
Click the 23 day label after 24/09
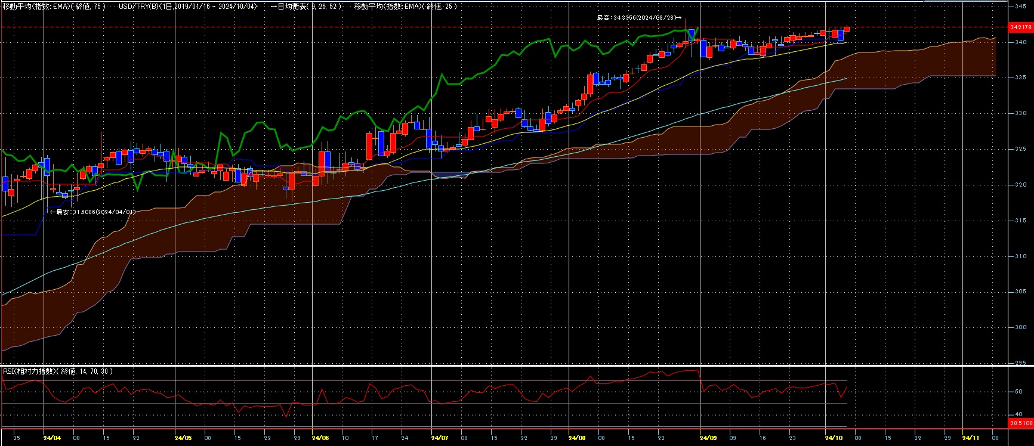click(792, 438)
